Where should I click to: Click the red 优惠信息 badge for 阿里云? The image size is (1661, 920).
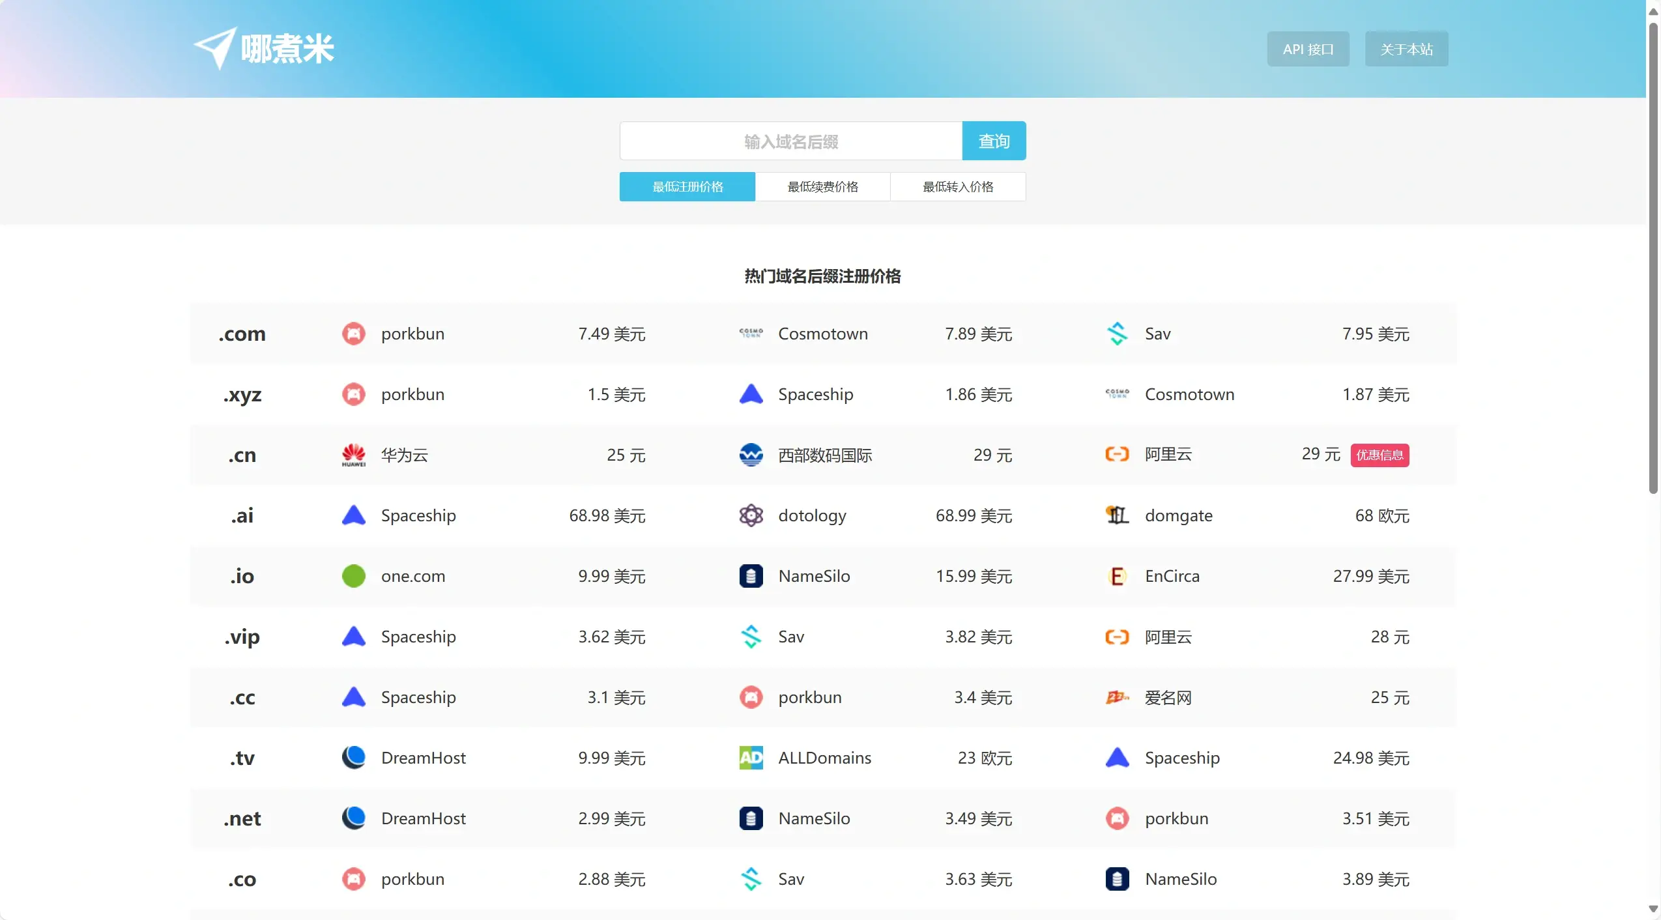click(x=1379, y=455)
